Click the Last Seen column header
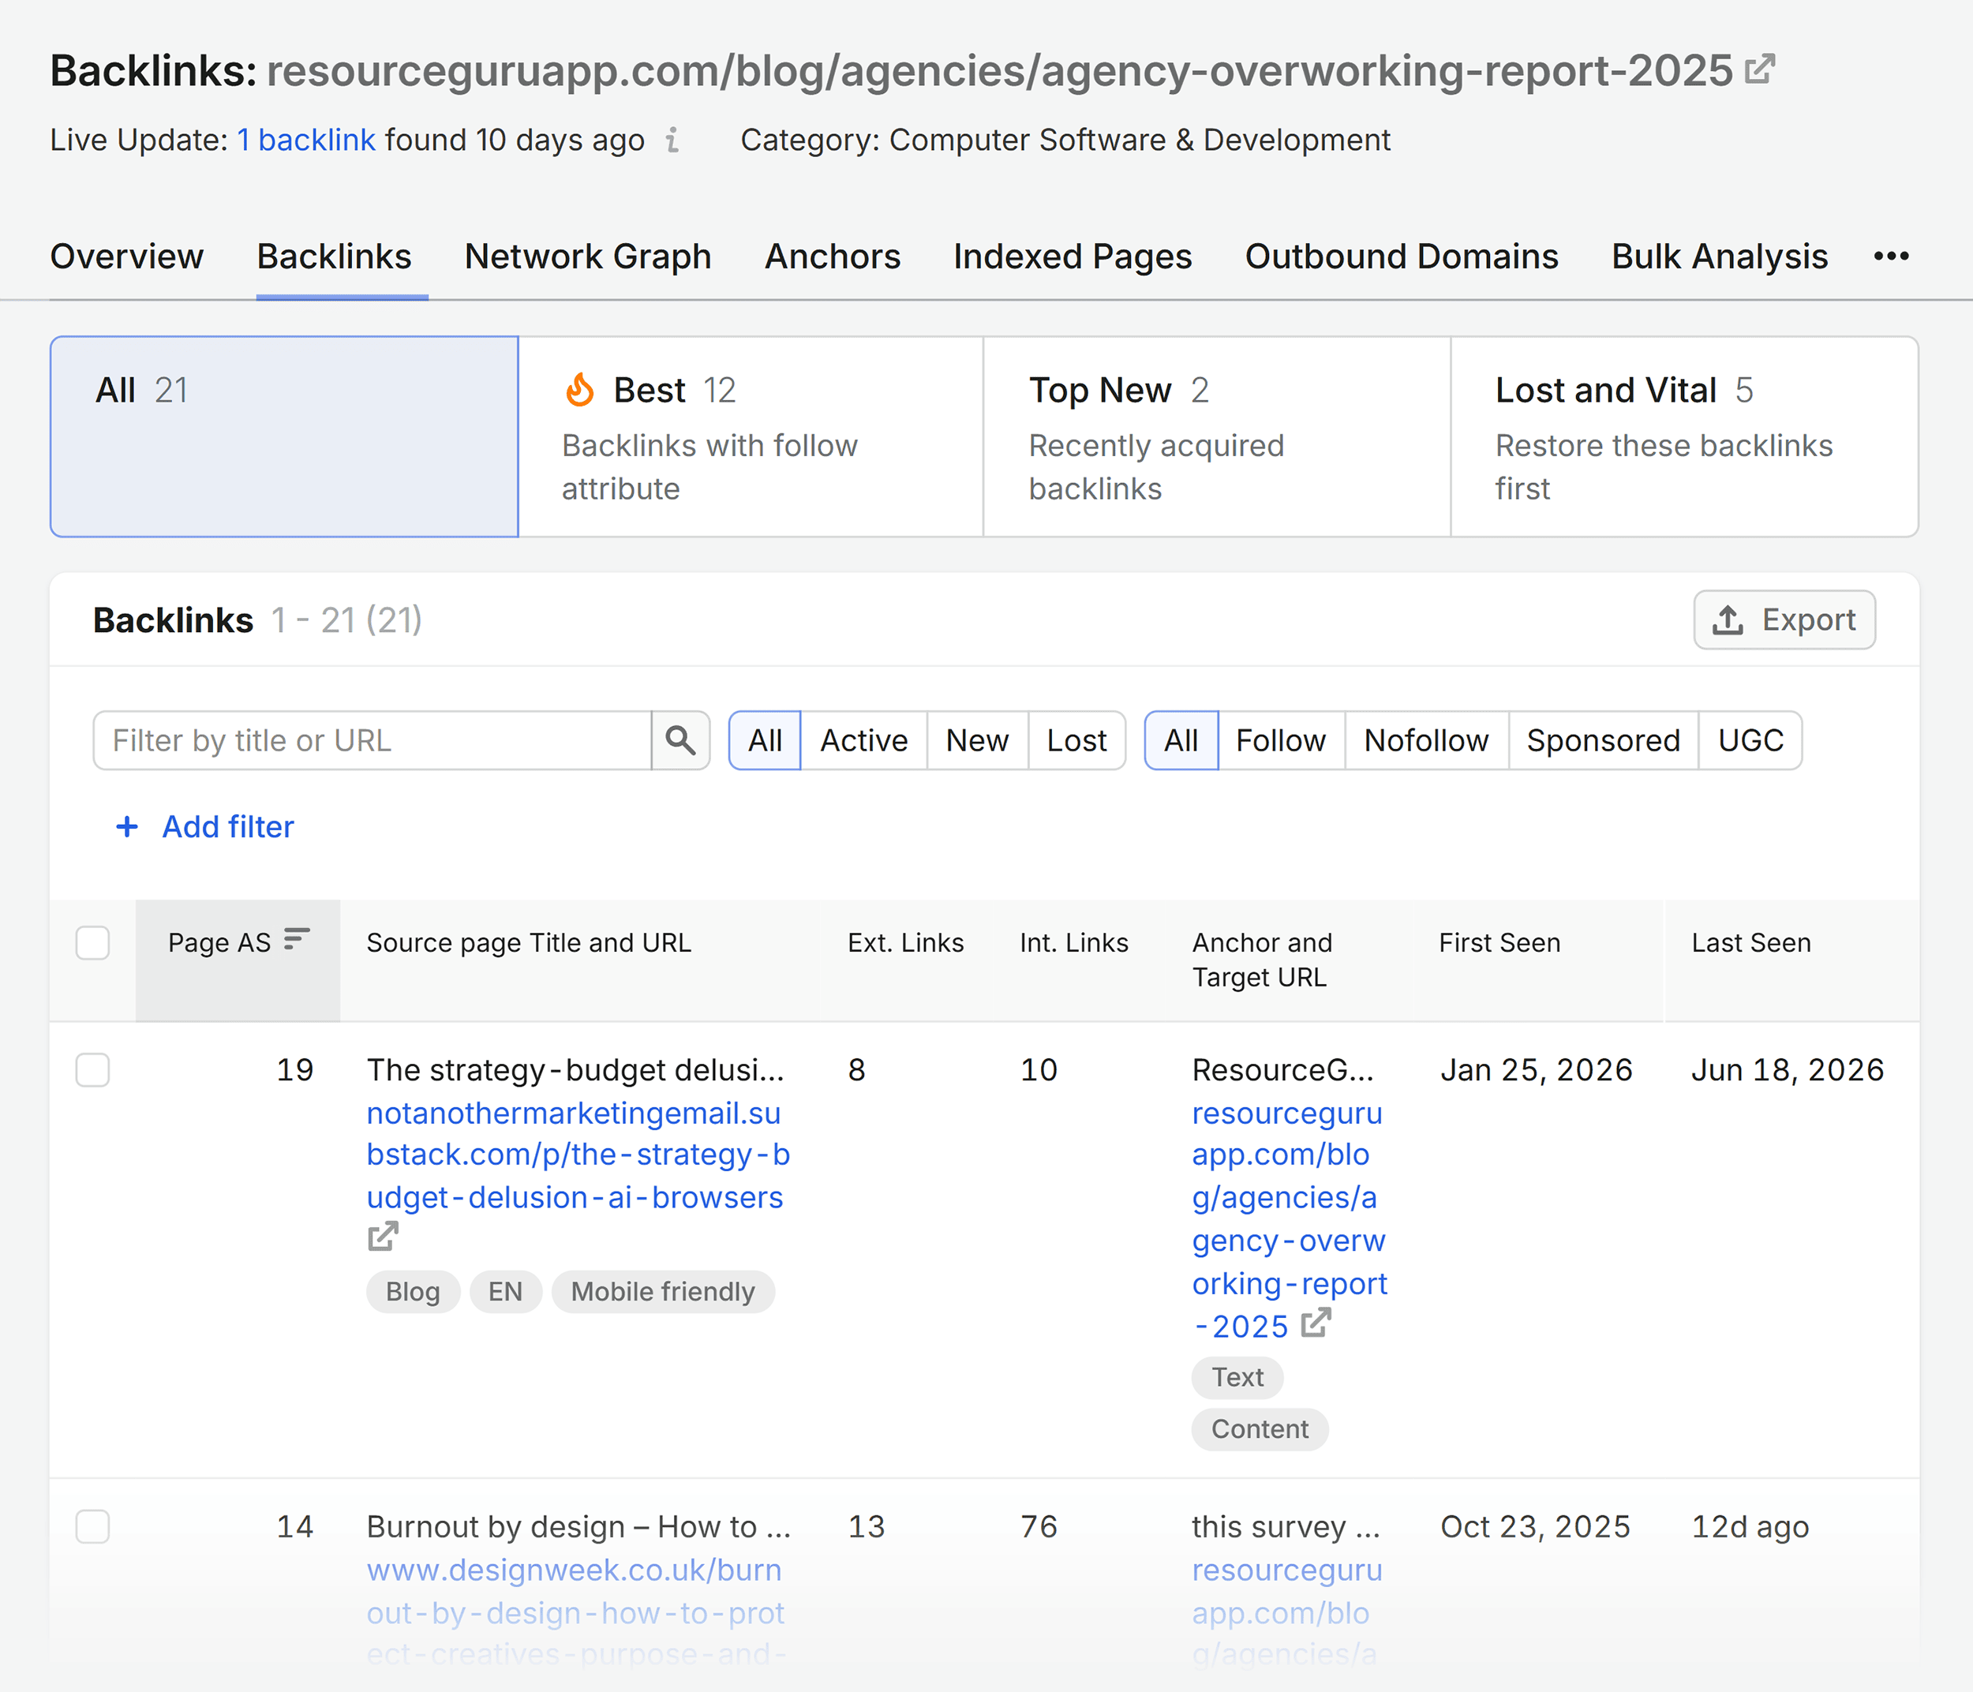 pos(1751,942)
